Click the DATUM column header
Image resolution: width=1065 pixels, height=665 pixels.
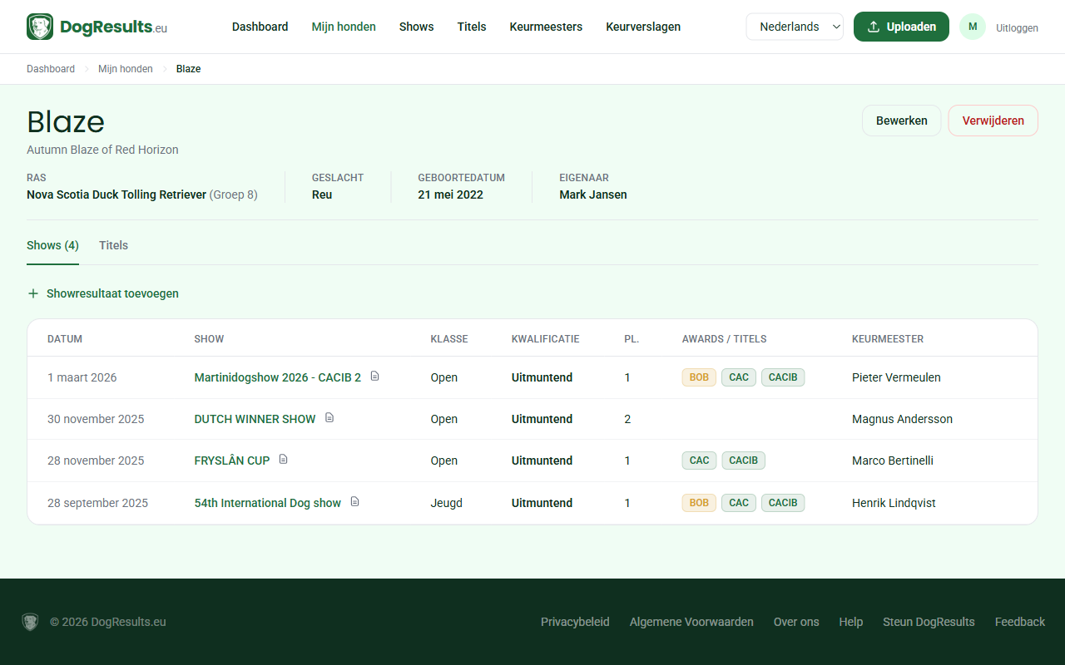point(65,339)
